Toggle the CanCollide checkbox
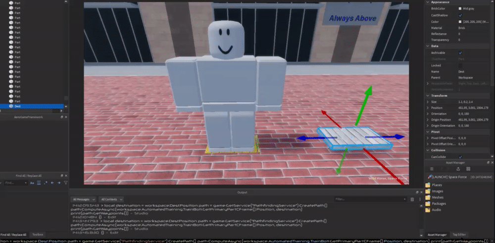 point(460,157)
